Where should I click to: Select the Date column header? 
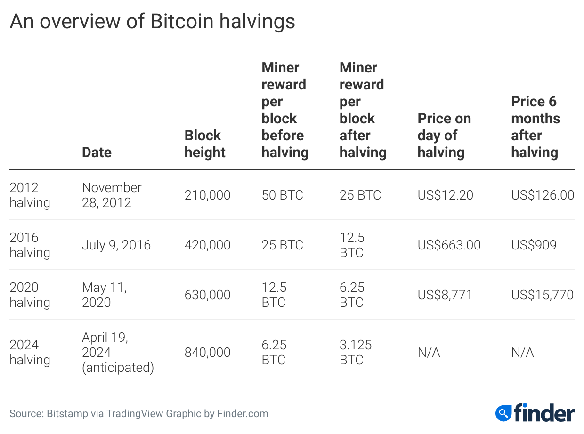97,152
